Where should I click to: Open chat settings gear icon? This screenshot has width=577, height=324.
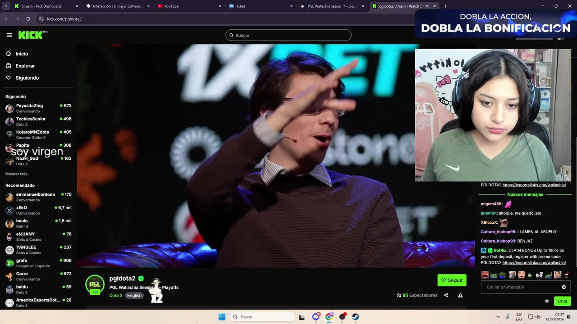[547, 301]
